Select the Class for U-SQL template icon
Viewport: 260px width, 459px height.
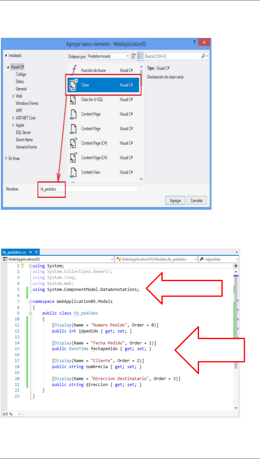[73, 100]
